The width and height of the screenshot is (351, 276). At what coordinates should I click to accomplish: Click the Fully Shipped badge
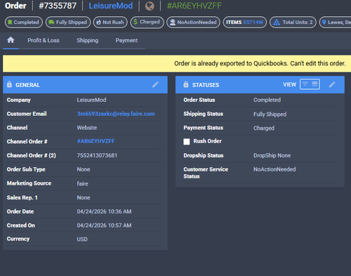[68, 22]
